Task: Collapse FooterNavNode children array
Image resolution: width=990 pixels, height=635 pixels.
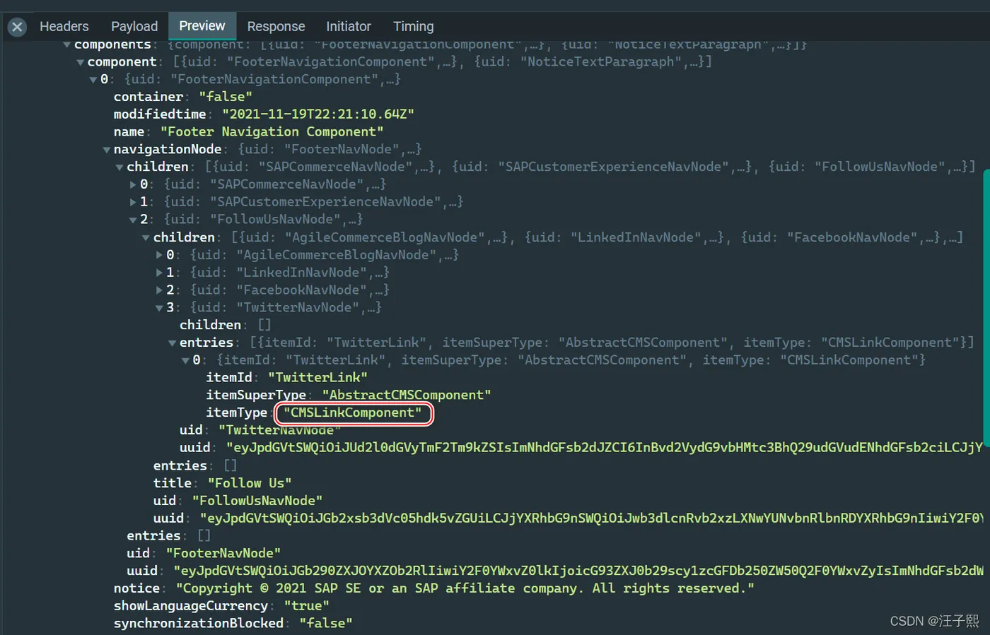Action: click(120, 167)
